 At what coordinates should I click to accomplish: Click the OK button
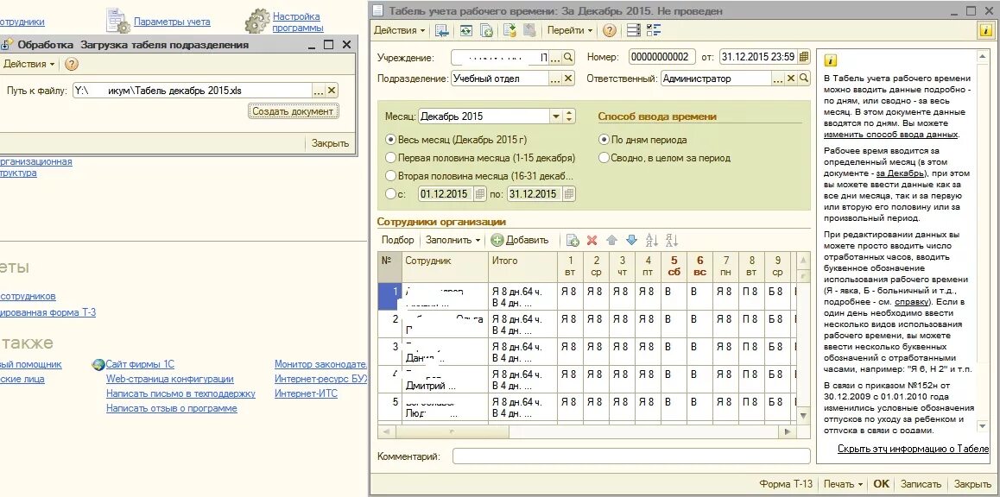click(881, 483)
